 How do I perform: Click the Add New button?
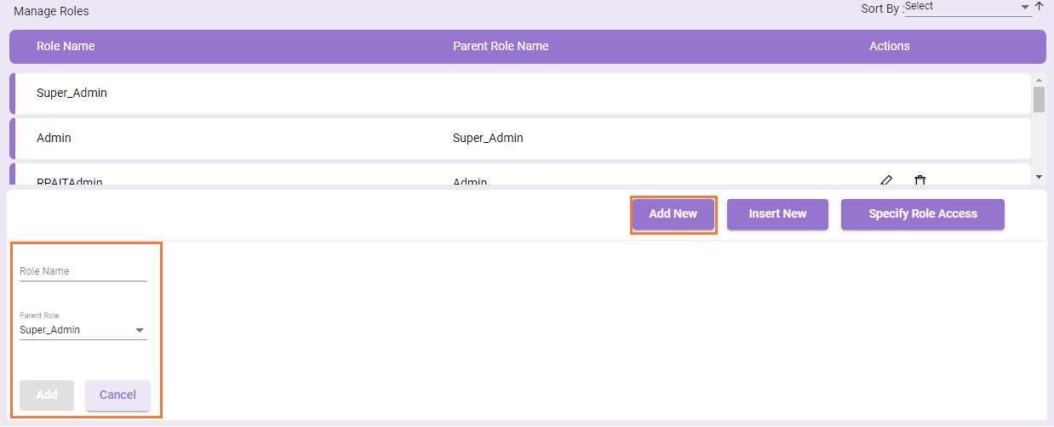coord(673,214)
